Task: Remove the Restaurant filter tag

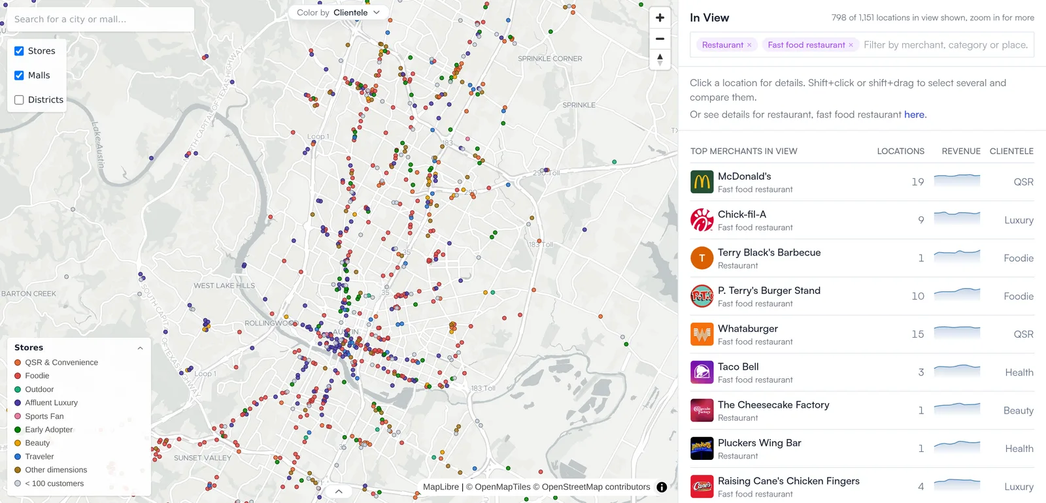Action: [x=749, y=45]
